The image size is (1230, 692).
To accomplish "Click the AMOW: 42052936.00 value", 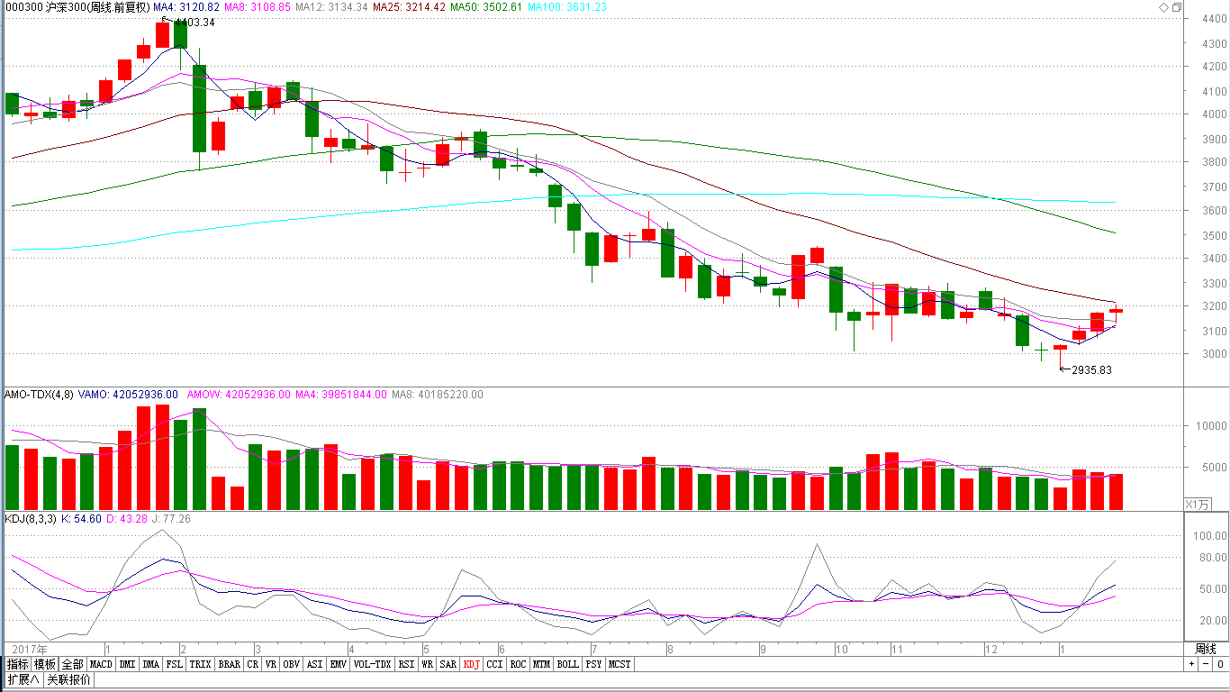I will pos(237,395).
